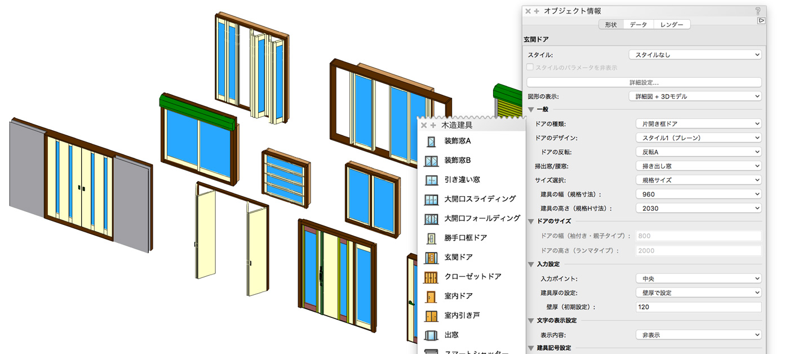Viewport: 789px width, 354px height.
Task: Select the open closet door model
Action: click(x=231, y=240)
